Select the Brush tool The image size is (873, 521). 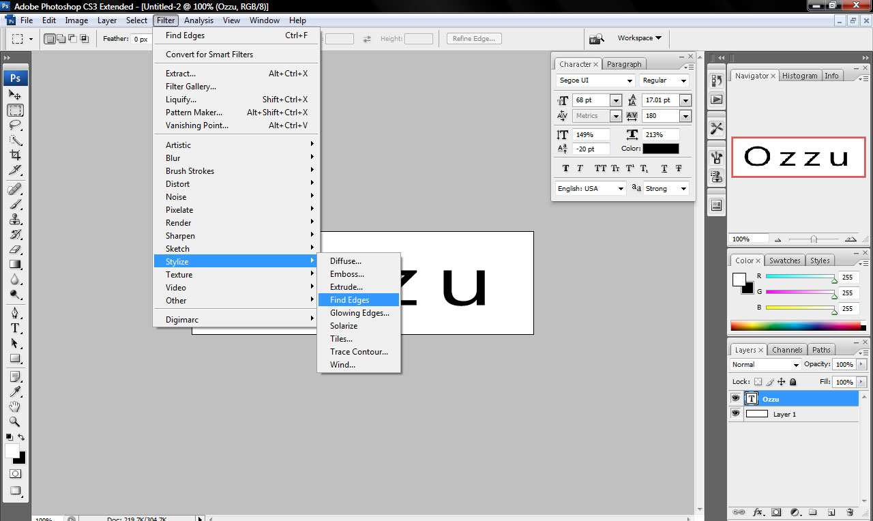click(15, 204)
